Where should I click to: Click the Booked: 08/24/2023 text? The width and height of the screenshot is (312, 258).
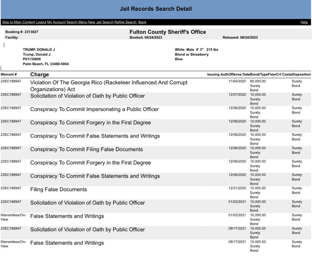(x=146, y=37)
